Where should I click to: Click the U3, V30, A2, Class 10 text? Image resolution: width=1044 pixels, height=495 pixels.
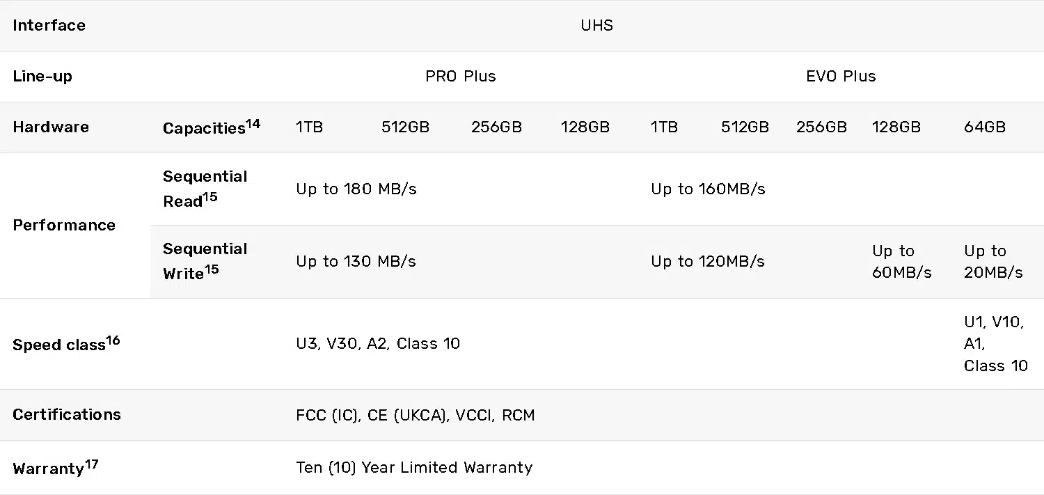click(x=378, y=344)
